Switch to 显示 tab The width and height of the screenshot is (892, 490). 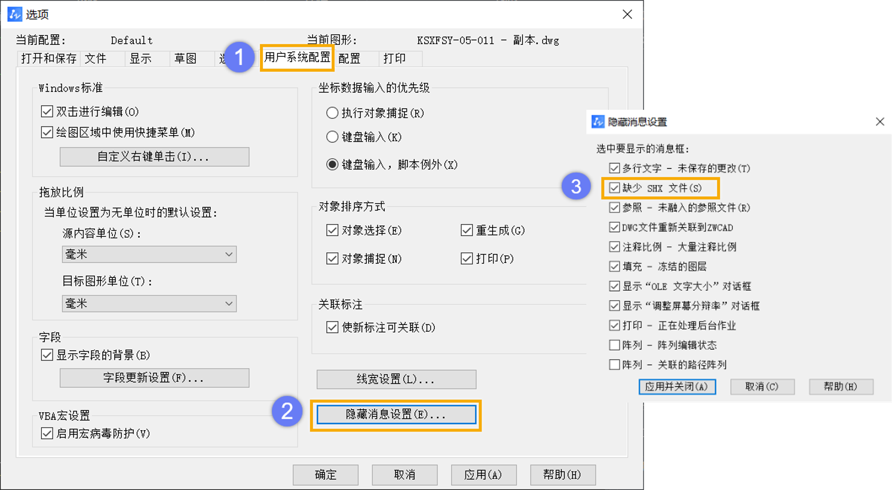(147, 58)
